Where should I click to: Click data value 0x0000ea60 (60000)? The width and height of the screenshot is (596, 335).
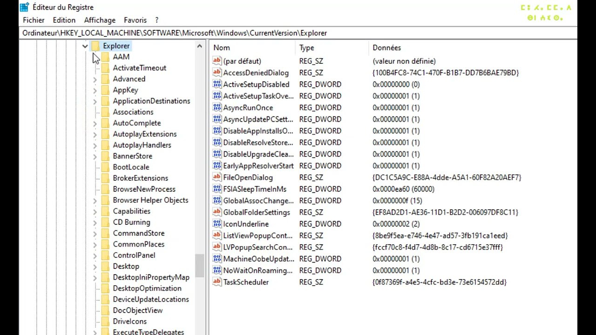pyautogui.click(x=403, y=189)
